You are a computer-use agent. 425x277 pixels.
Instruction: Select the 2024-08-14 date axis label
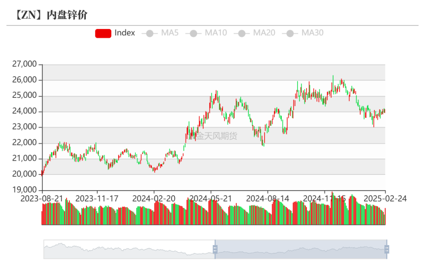[x=268, y=198]
